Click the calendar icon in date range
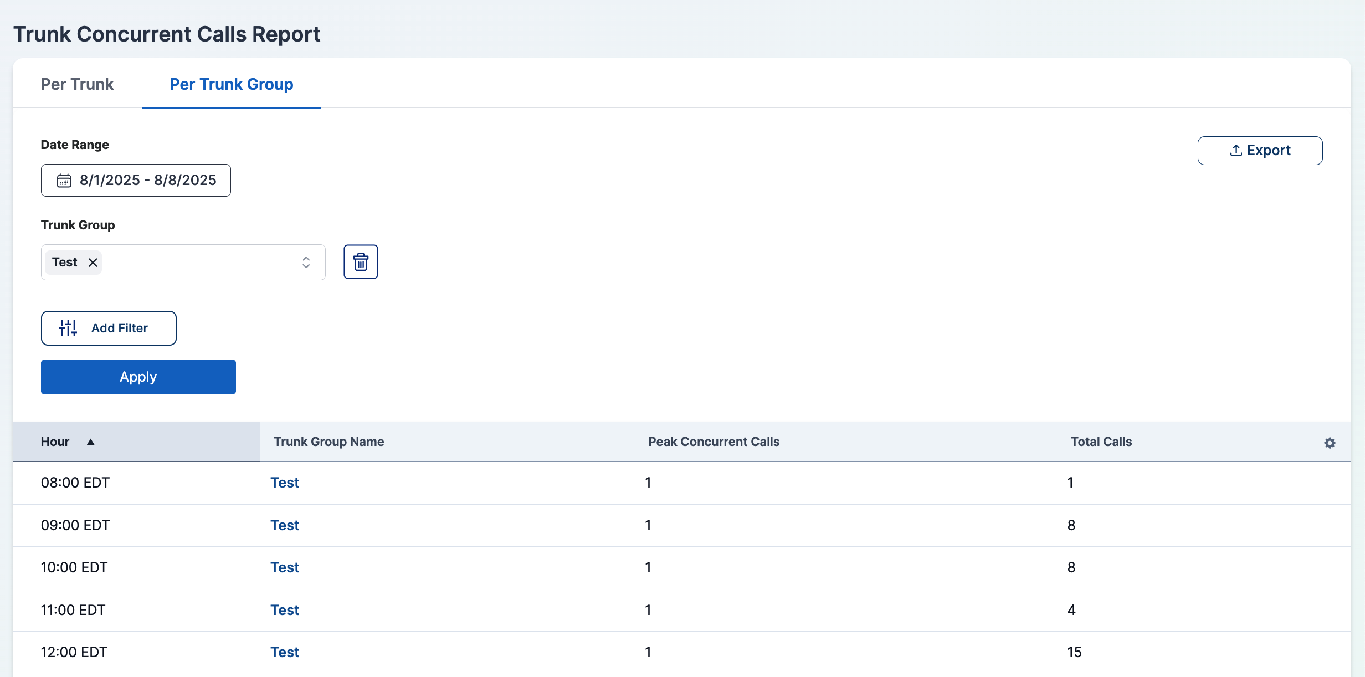Screen dimensions: 1365x677 tap(64, 181)
